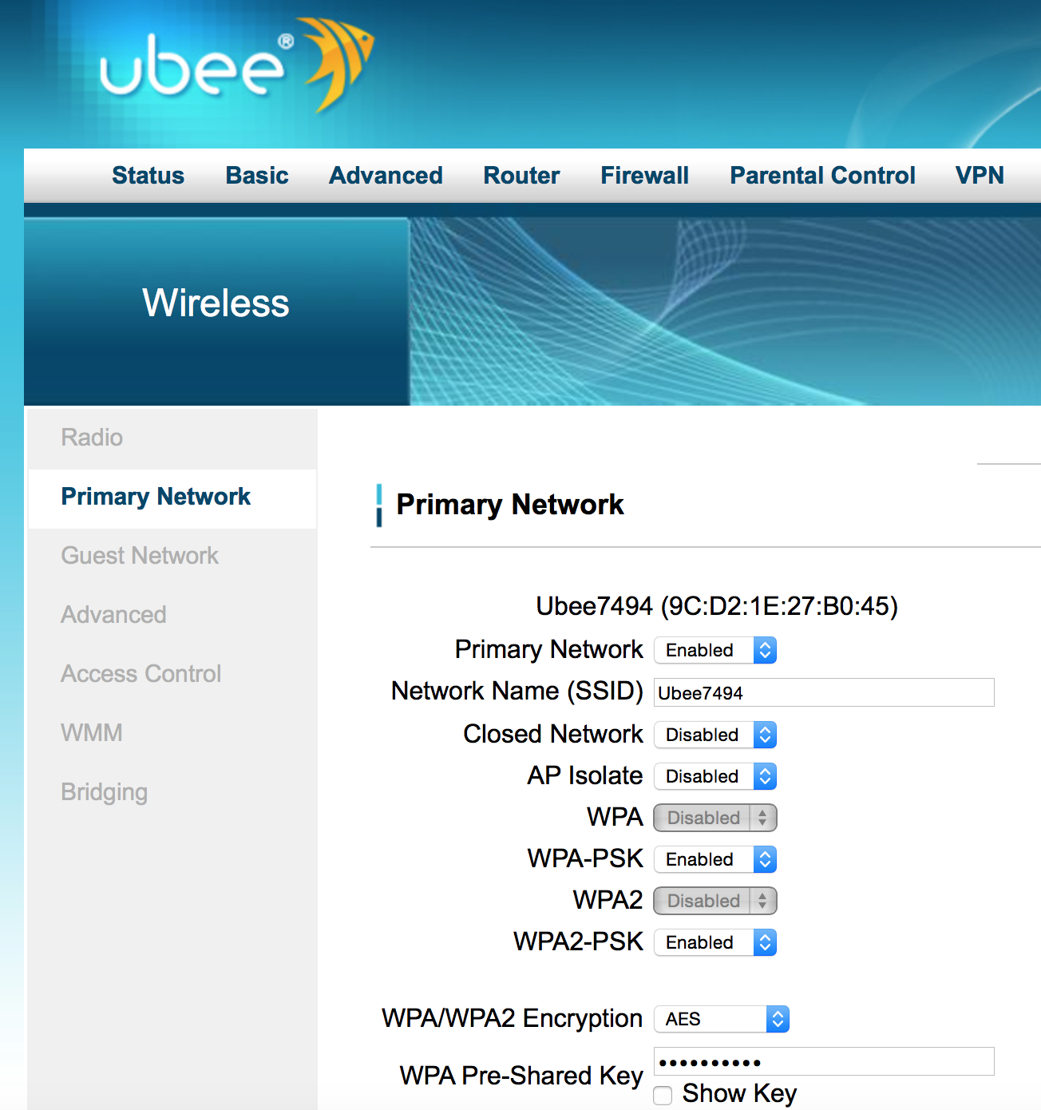Open the AP Isolate dropdown
The height and width of the screenshot is (1110, 1041).
pyautogui.click(x=714, y=776)
